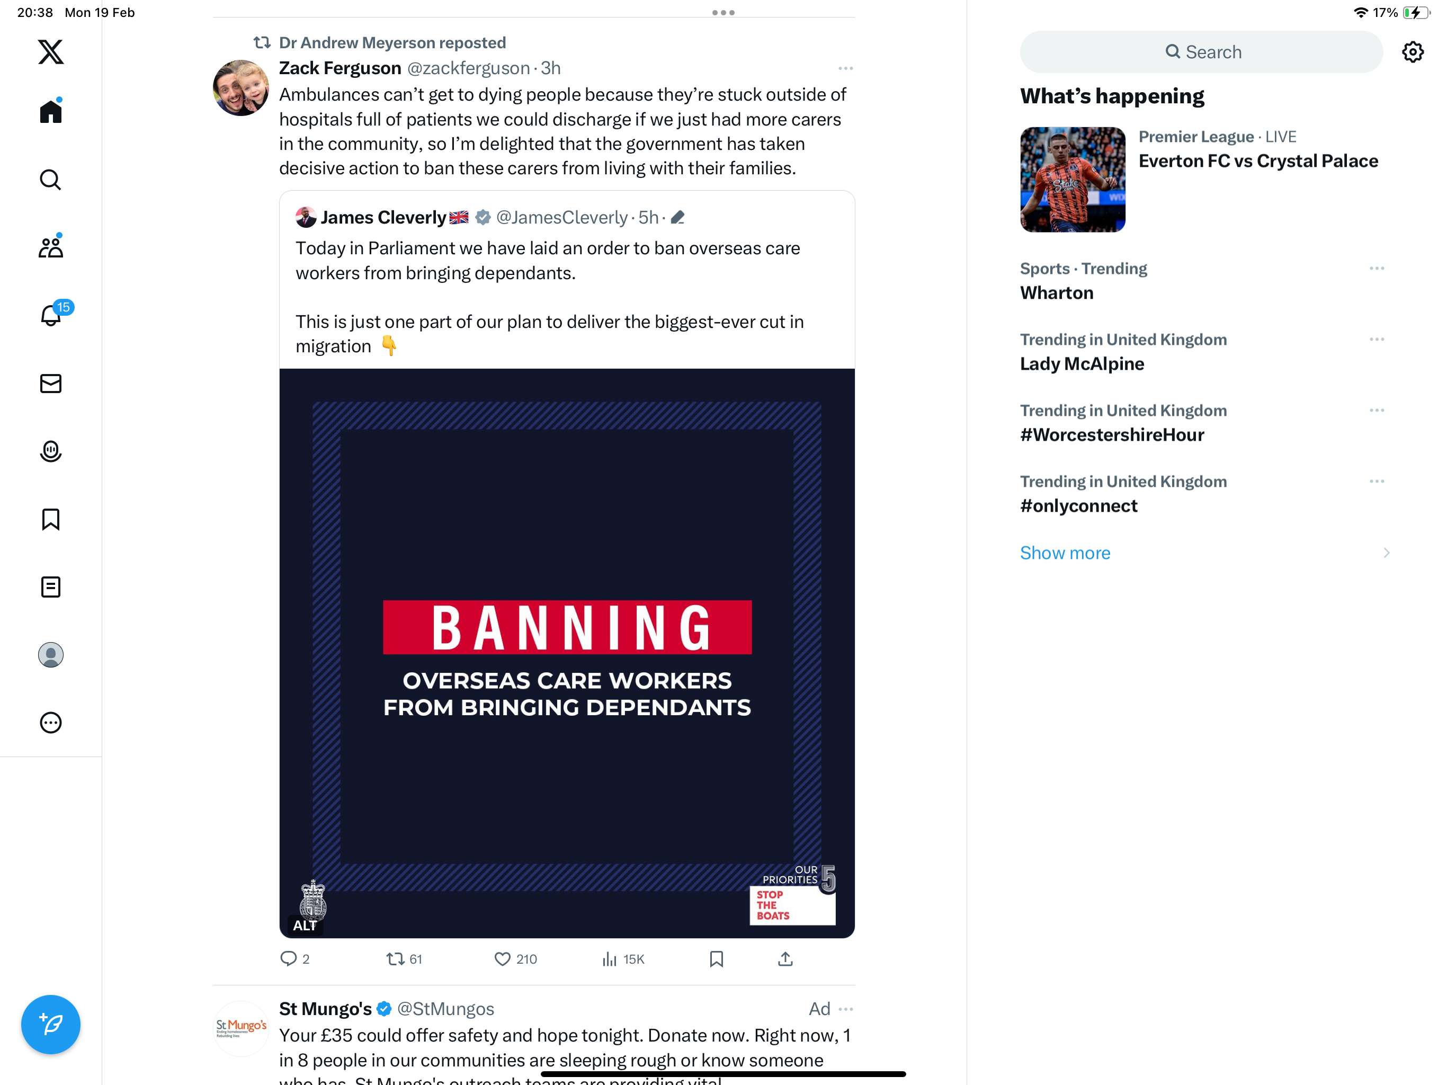Go to the Home tab
The height and width of the screenshot is (1085, 1447).
pos(51,111)
